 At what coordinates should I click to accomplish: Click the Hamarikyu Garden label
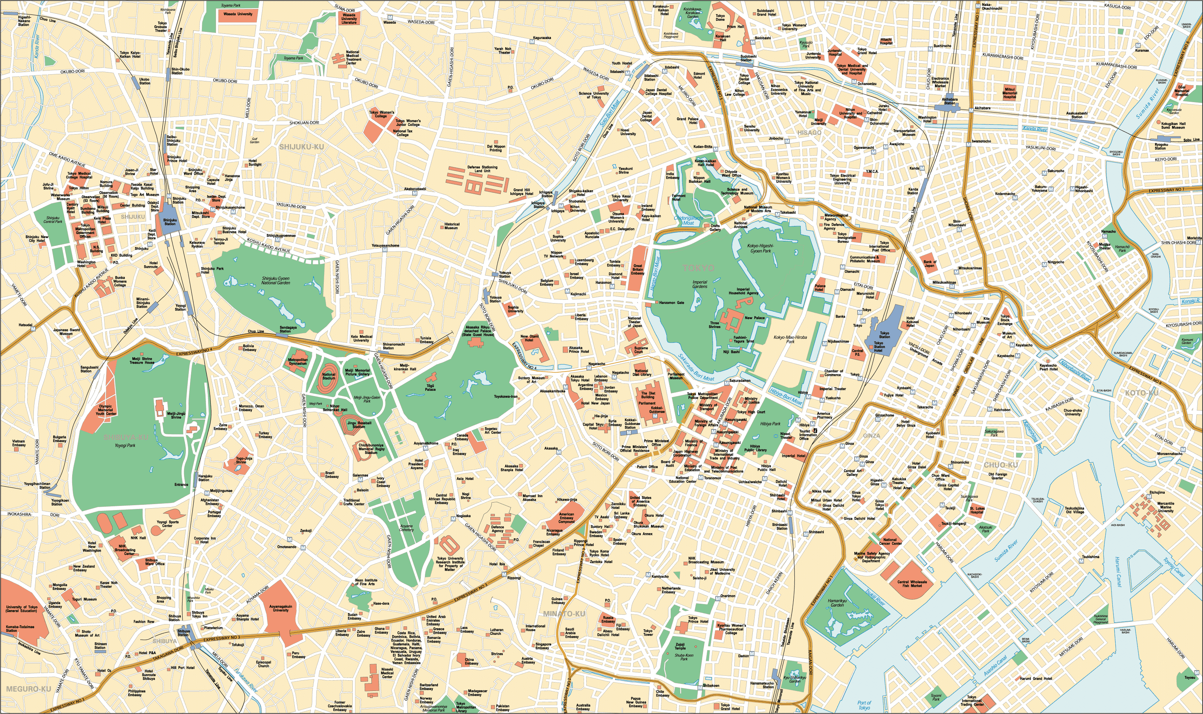tap(837, 603)
